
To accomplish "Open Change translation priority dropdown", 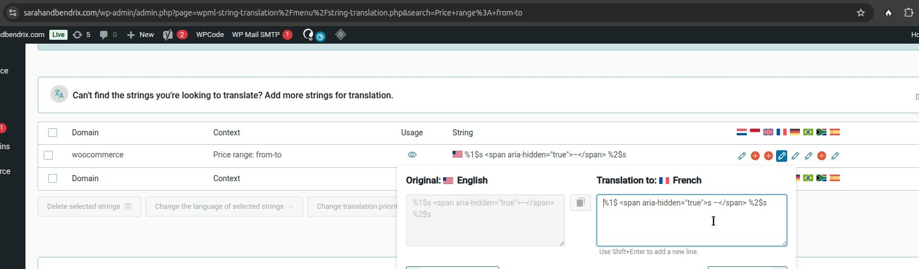I will coord(352,207).
